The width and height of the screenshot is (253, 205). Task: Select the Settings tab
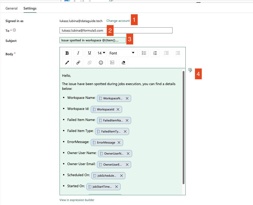pos(30,8)
